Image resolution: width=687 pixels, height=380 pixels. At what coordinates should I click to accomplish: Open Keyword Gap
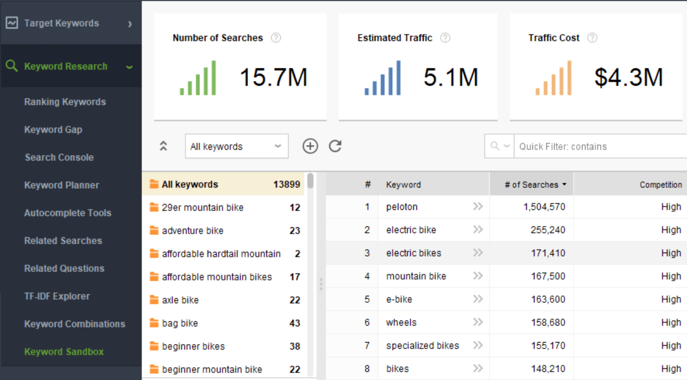tap(53, 130)
